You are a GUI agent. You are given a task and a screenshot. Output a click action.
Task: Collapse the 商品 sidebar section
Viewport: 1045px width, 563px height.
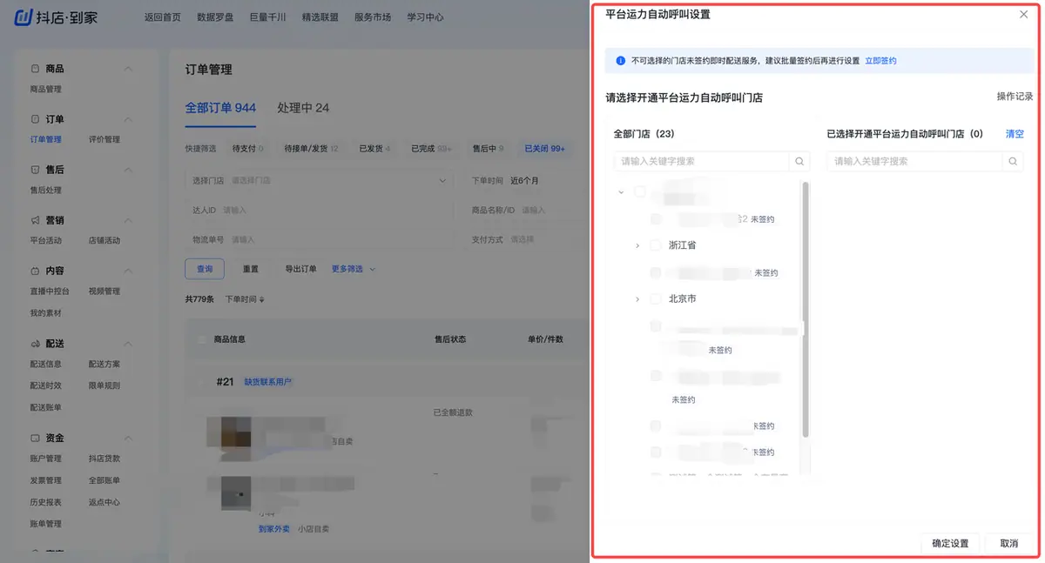(x=128, y=69)
